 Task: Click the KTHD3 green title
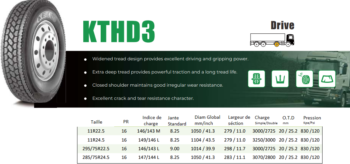click(119, 32)
